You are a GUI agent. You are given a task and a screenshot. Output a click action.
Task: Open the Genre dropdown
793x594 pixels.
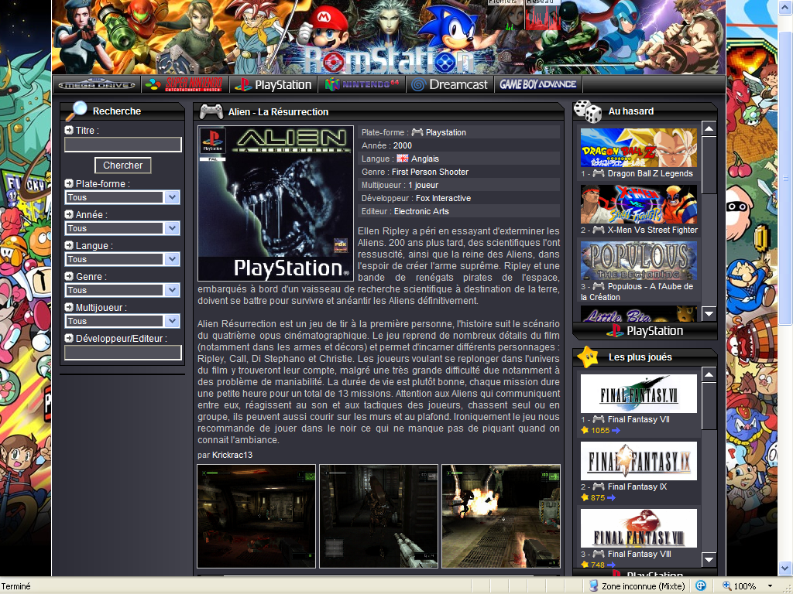pos(122,290)
